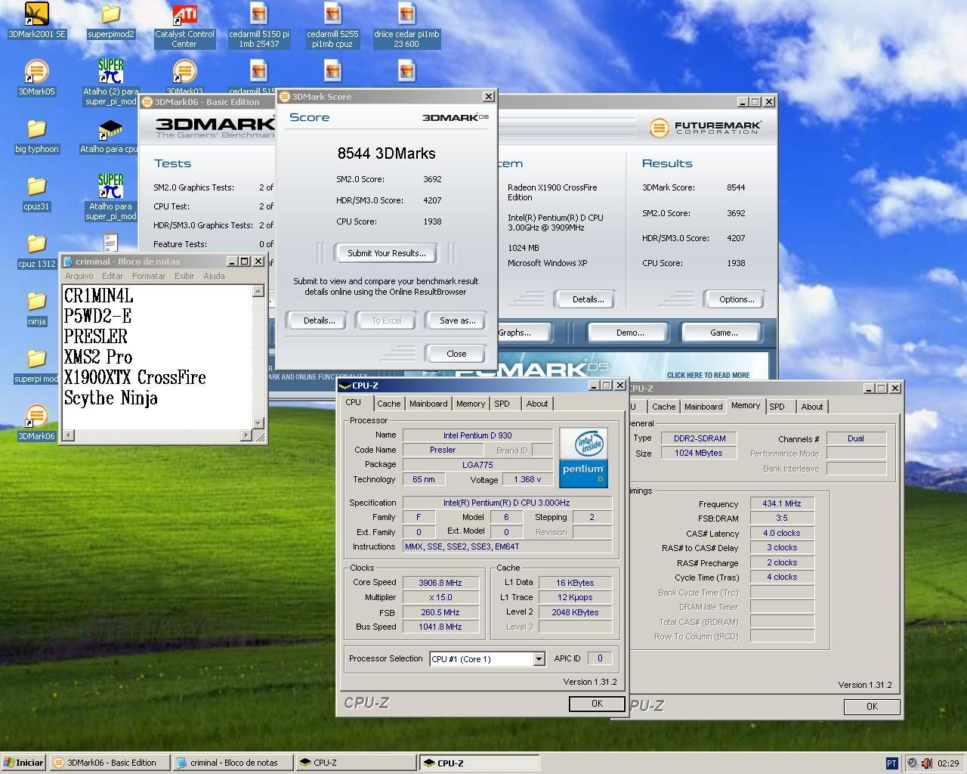This screenshot has width=967, height=774.
Task: Launch Atalho para cpuz shortcut icon
Action: pyautogui.click(x=110, y=135)
